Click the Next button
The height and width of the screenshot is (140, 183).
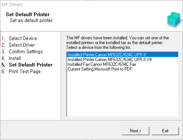point(135,131)
